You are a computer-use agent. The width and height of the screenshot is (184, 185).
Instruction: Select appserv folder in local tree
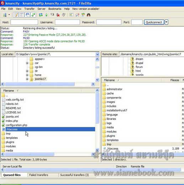pyautogui.click(x=40, y=59)
